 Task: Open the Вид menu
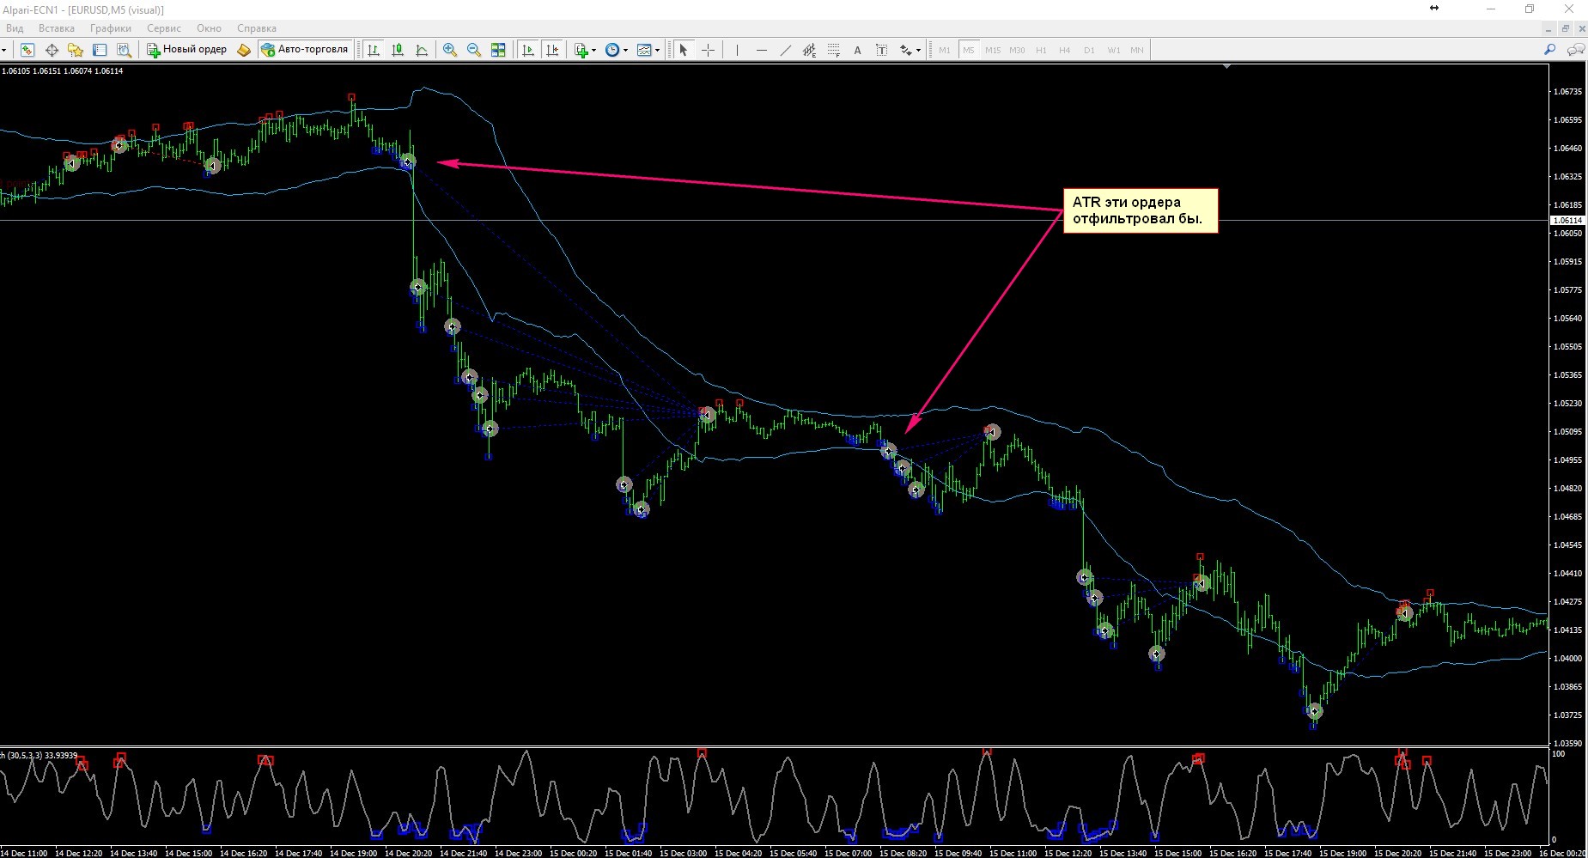[x=15, y=28]
